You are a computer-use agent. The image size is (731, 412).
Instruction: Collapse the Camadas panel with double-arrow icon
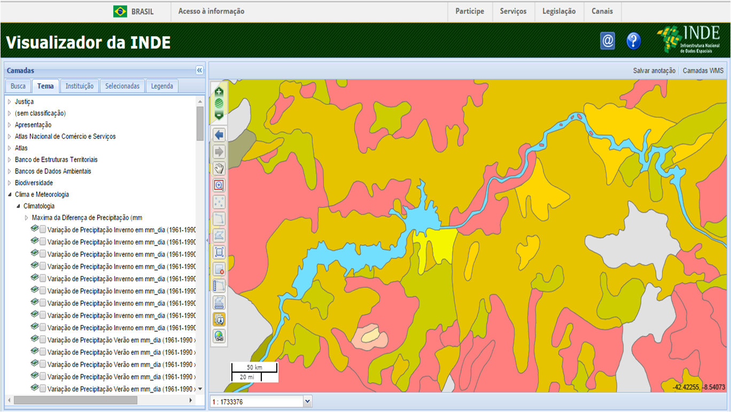click(x=199, y=70)
